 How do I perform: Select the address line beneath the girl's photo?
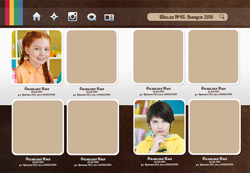37,95
